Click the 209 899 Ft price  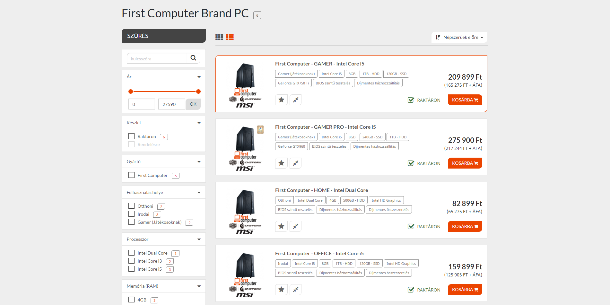pos(465,77)
